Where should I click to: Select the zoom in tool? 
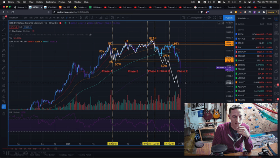(4, 73)
